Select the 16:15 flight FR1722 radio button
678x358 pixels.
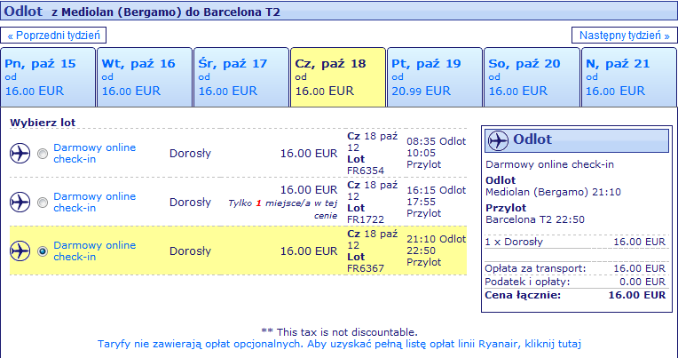pos(43,203)
